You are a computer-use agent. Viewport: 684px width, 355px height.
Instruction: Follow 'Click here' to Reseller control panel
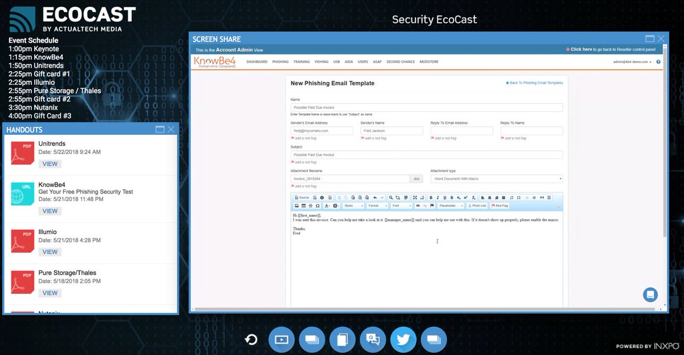581,49
